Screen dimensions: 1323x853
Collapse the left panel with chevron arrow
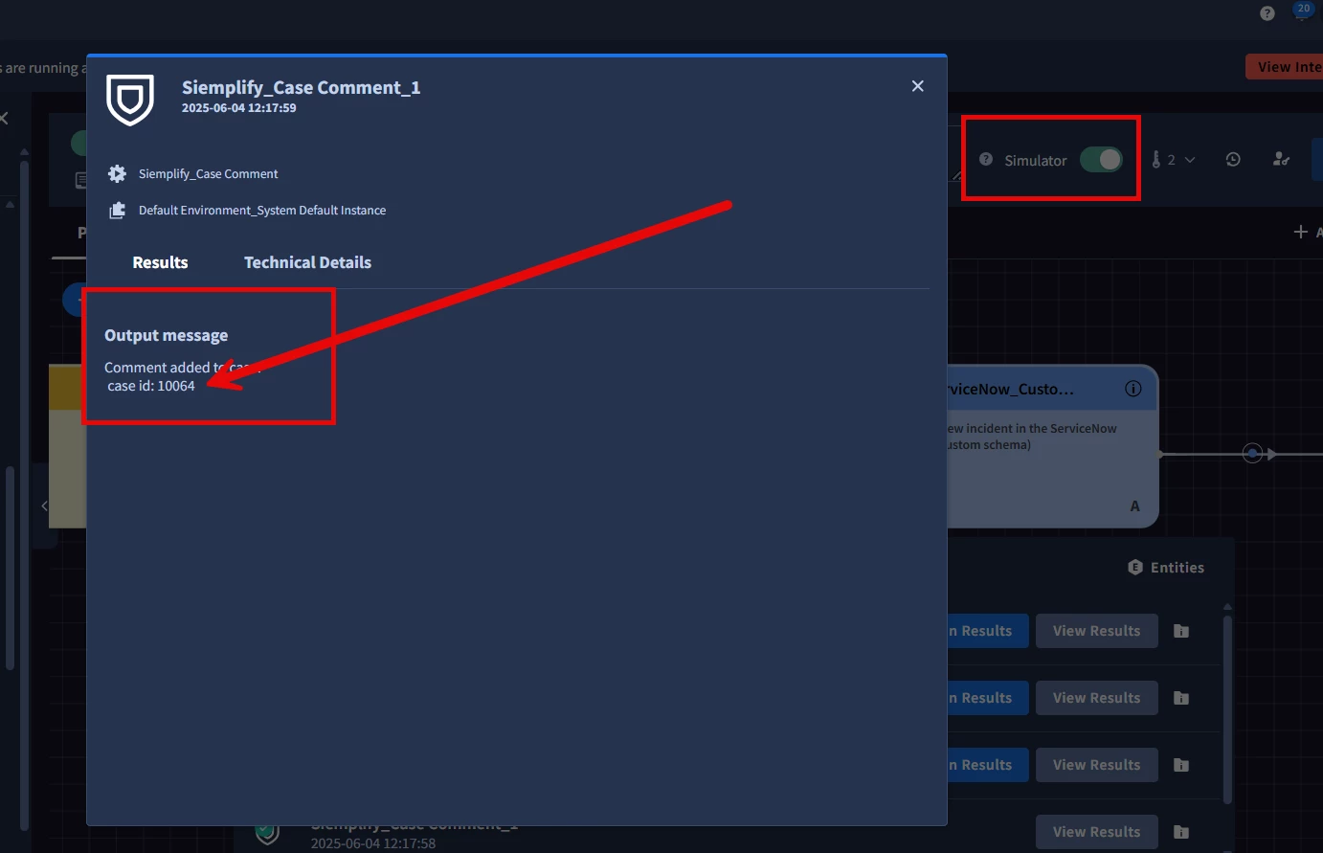pyautogui.click(x=44, y=505)
